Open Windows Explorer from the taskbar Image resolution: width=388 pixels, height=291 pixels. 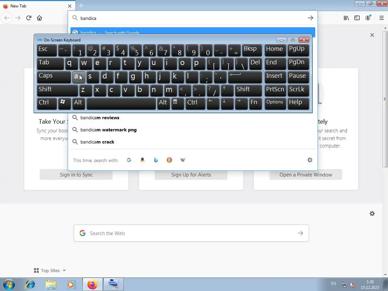coord(51,284)
